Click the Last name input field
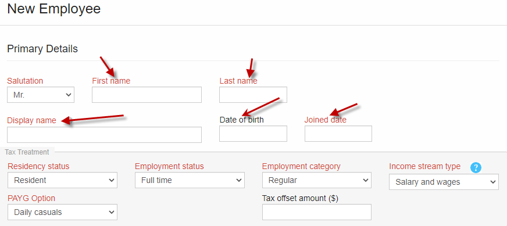 pyautogui.click(x=253, y=95)
